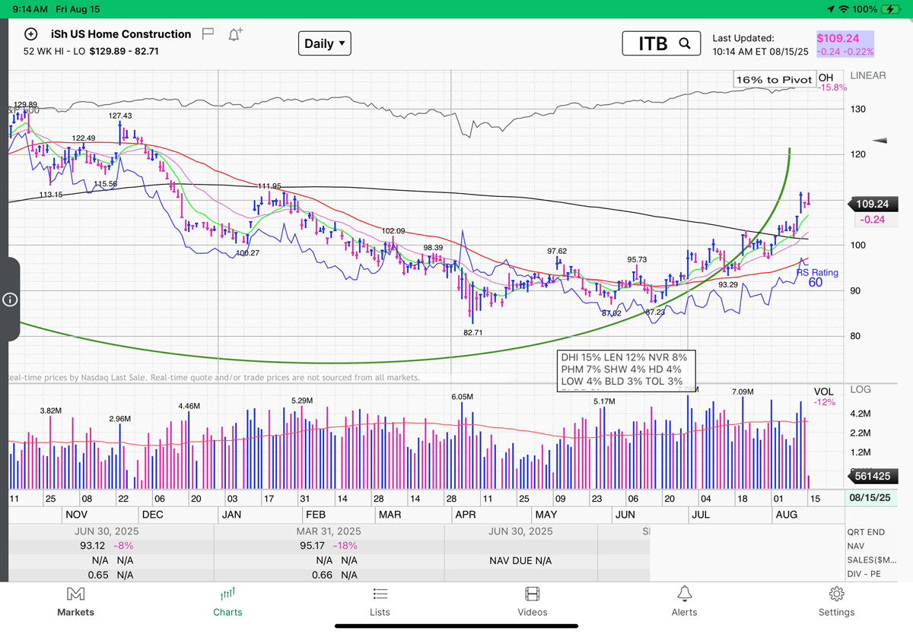Tap the 08/15/25 date tag
This screenshot has height=634, width=913.
(x=872, y=497)
